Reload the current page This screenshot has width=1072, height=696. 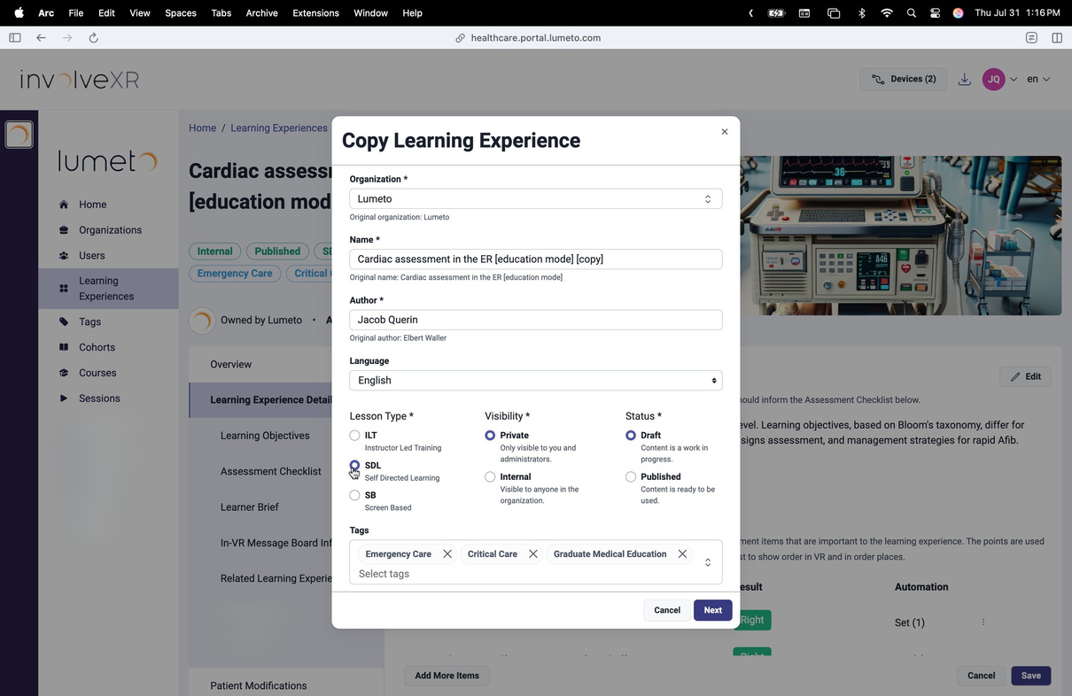point(93,38)
